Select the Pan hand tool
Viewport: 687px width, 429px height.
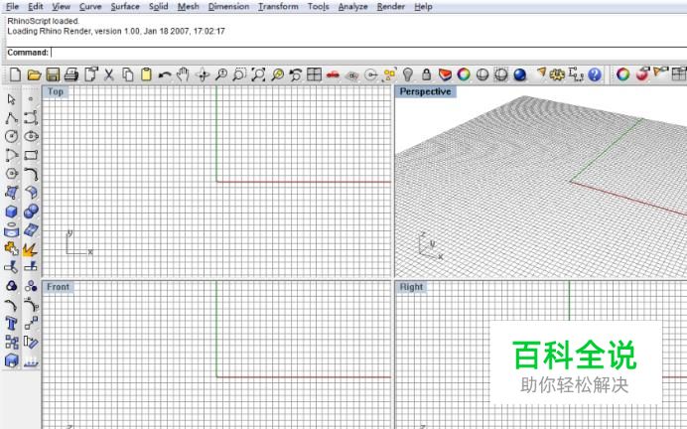(x=183, y=74)
